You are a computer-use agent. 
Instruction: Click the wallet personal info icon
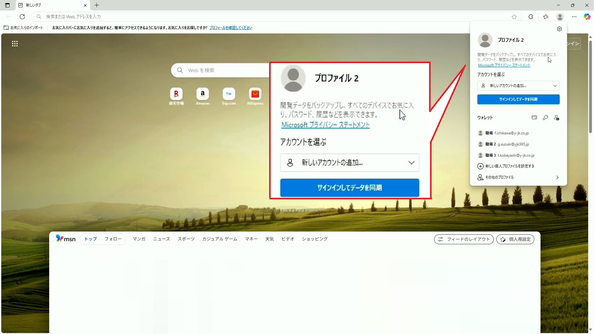point(557,118)
